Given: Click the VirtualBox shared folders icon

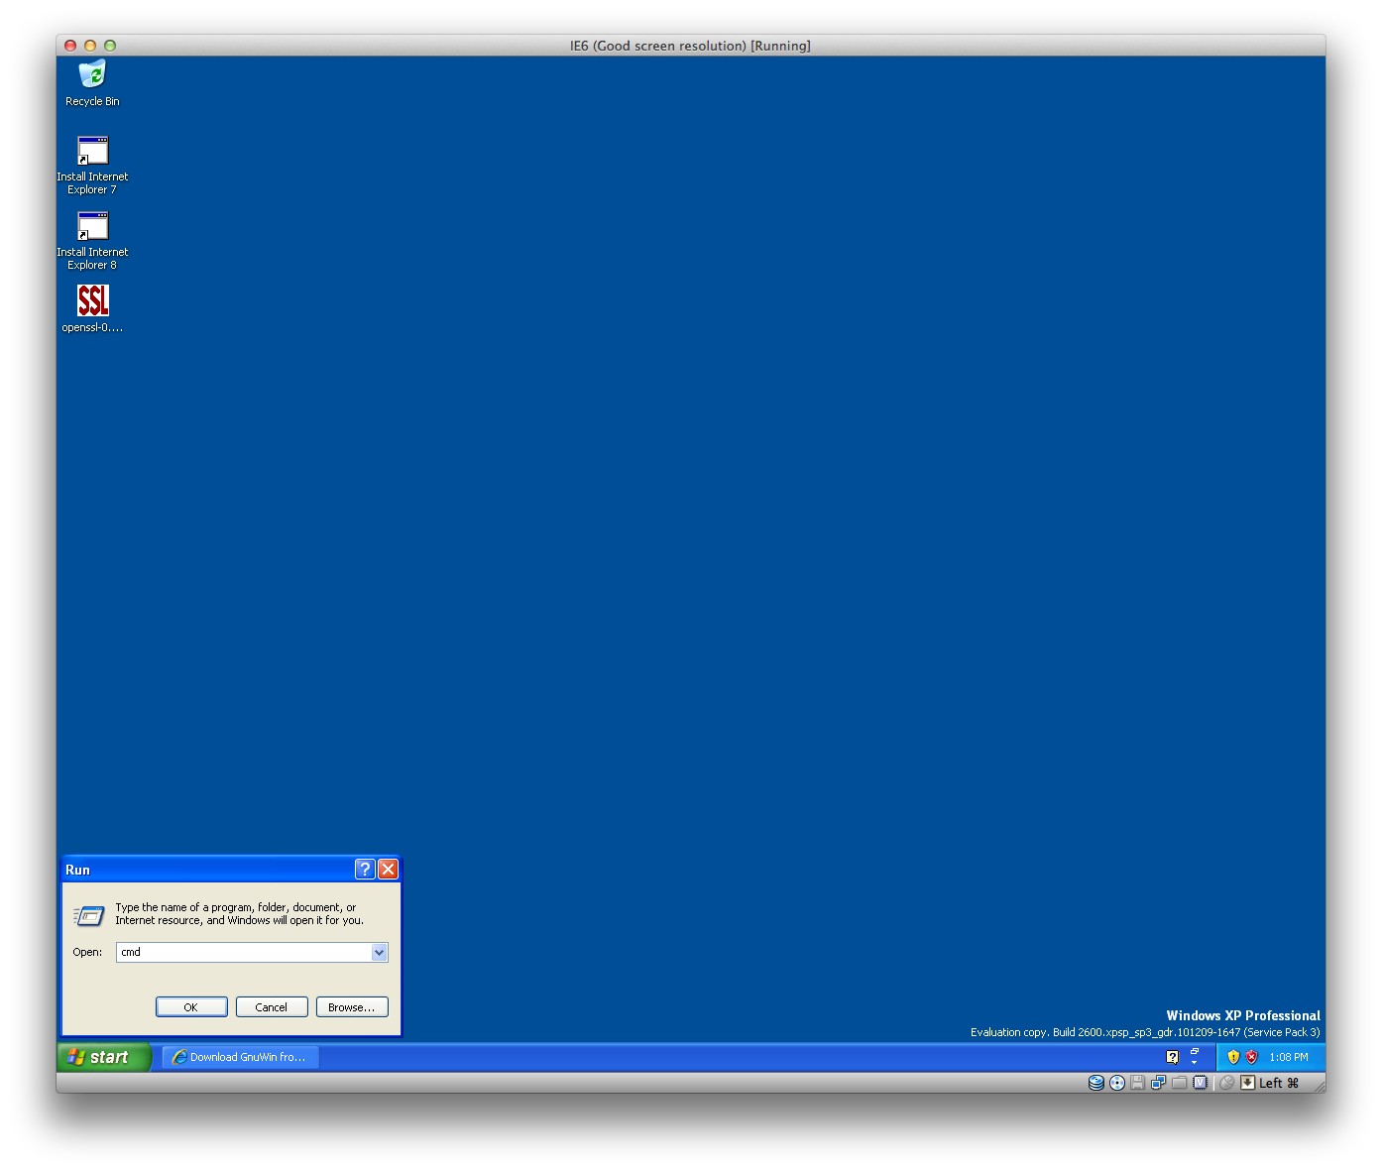Looking at the screenshot, I should pyautogui.click(x=1179, y=1083).
